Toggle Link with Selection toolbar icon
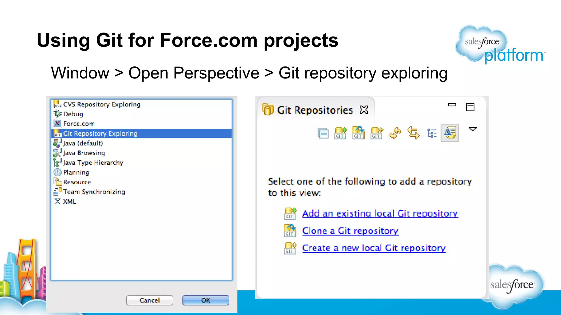Screen dimensions: 561x315 pyautogui.click(x=413, y=133)
